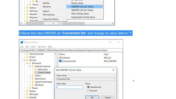Image resolution: width=176 pixels, height=99 pixels.
Task: Click the SystemCertificates folder icon
Action: [33, 82]
